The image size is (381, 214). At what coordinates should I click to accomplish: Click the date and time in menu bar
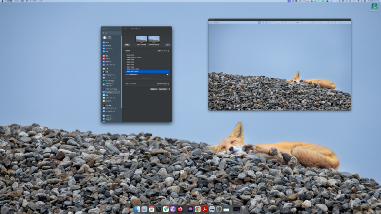point(374,1)
